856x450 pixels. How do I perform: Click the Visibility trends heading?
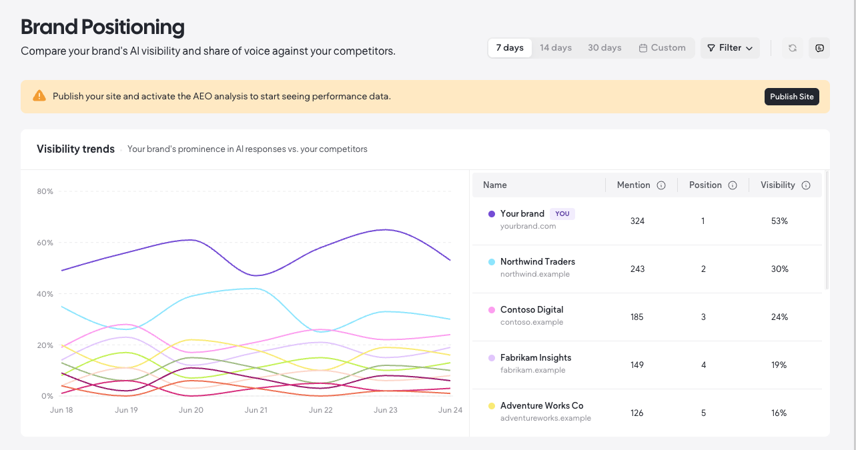75,149
